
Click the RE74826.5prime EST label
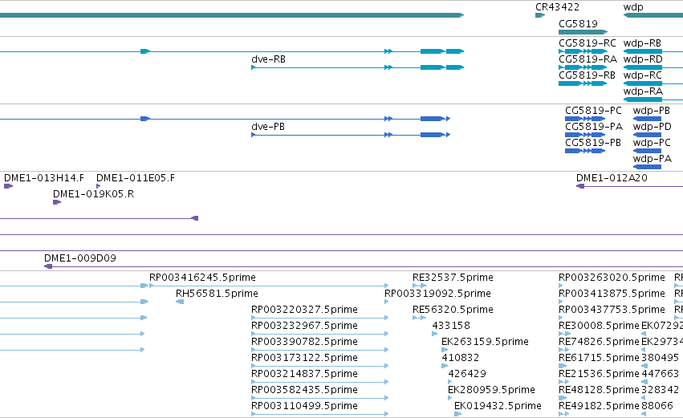coord(599,343)
